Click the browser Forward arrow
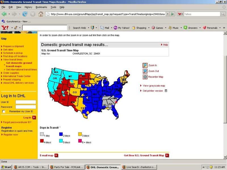 (x=14, y=14)
